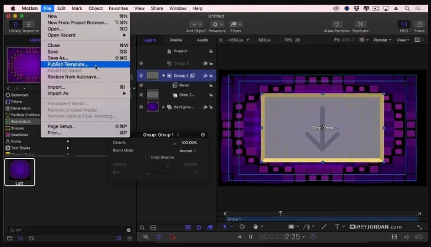Collapse the Group 1 disclosure triangle

pyautogui.click(x=163, y=75)
